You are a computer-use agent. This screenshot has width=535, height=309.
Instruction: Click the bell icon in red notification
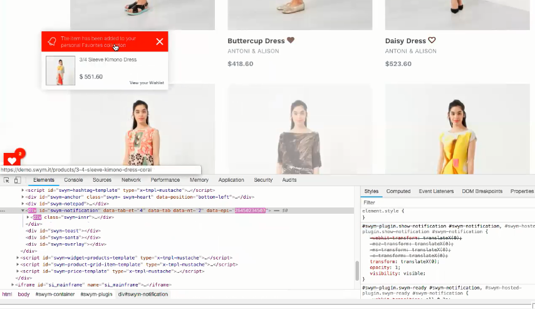coord(52,41)
